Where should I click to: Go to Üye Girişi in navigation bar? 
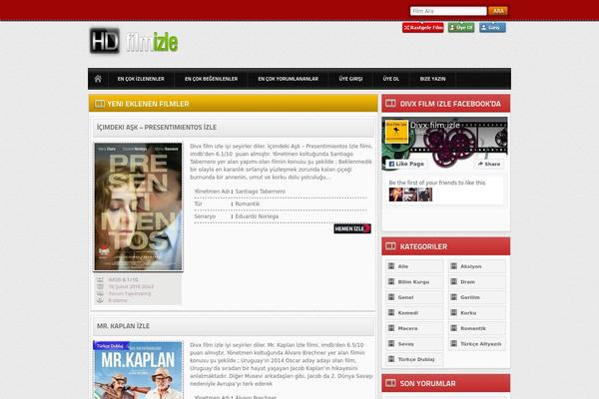(350, 79)
